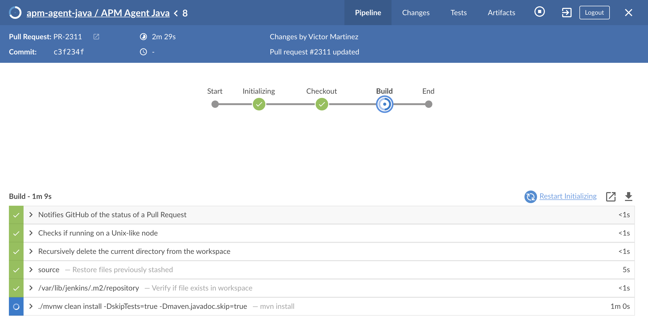Click the go to classic view icon

[567, 13]
